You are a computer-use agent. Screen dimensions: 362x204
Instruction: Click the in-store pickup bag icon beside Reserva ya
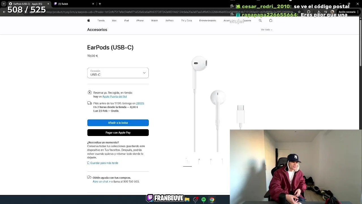(90, 92)
